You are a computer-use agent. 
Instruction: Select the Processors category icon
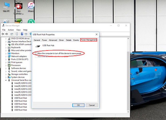pyautogui.click(x=9, y=65)
